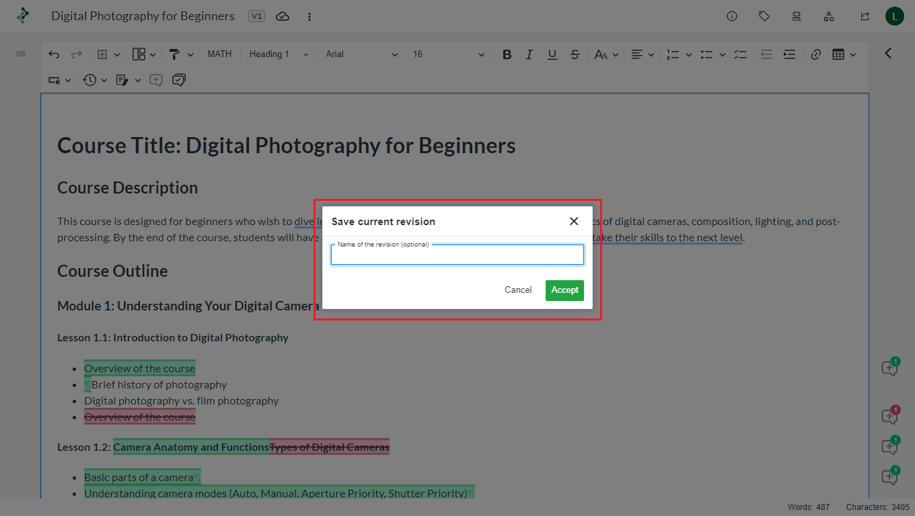Click the format painter icon
Screen dimensions: 915x516
pyautogui.click(x=174, y=54)
